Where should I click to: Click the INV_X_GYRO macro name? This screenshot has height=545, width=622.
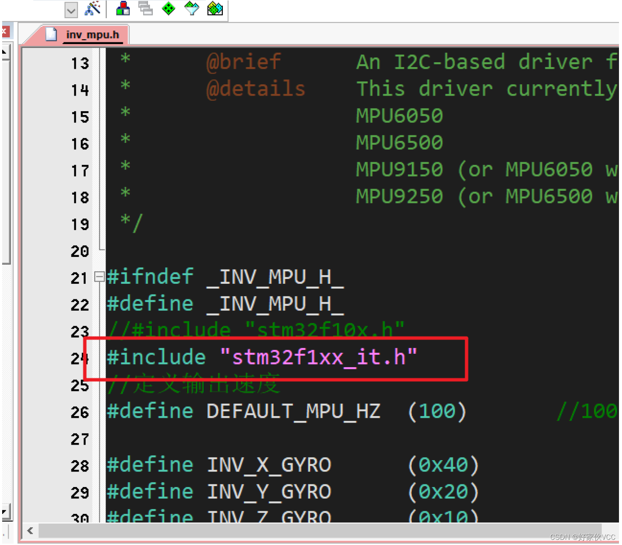269,465
